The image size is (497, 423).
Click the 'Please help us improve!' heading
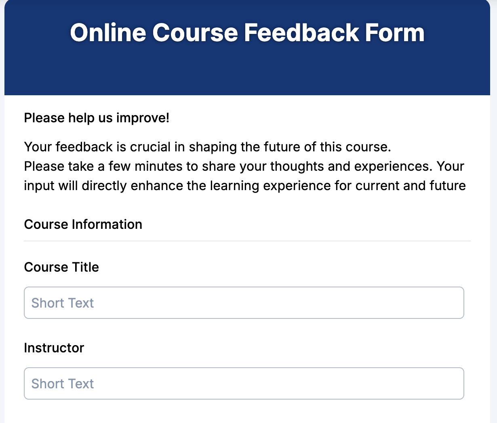pyautogui.click(x=97, y=118)
